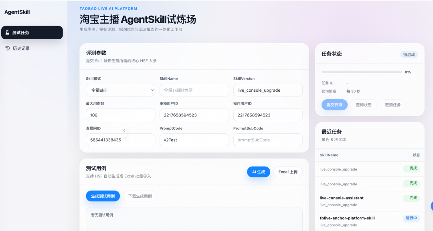Open the 测试任务 sidebar menu item
433x231 pixels.
click(x=32, y=32)
